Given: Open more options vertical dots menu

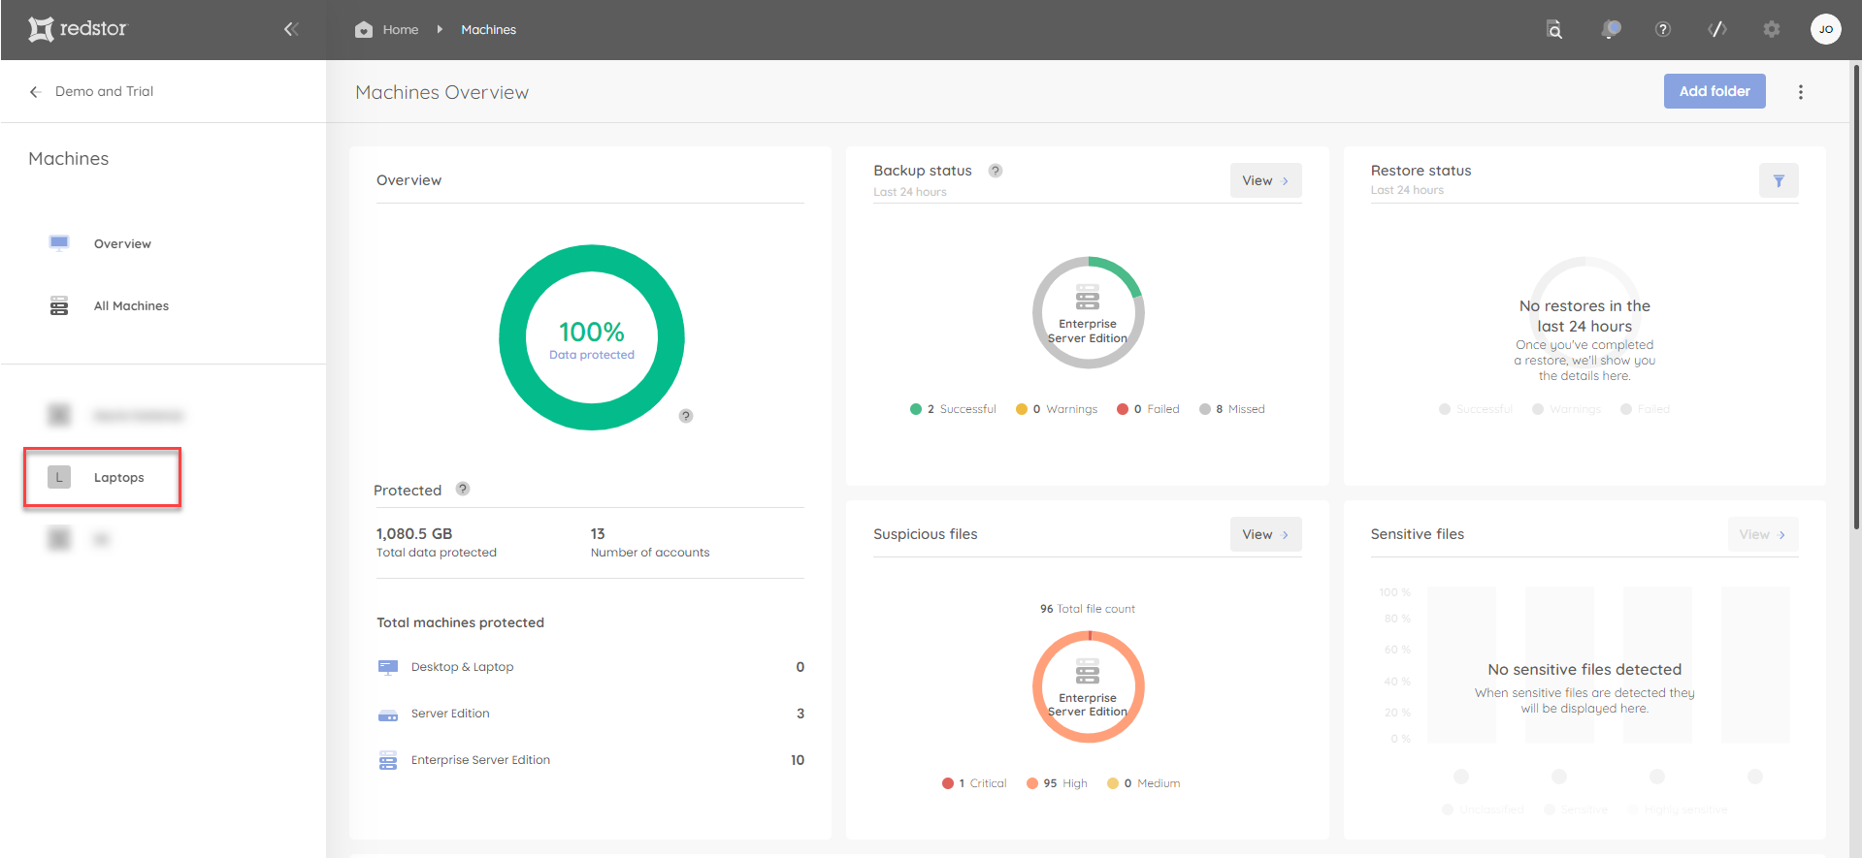Looking at the screenshot, I should click(x=1801, y=92).
